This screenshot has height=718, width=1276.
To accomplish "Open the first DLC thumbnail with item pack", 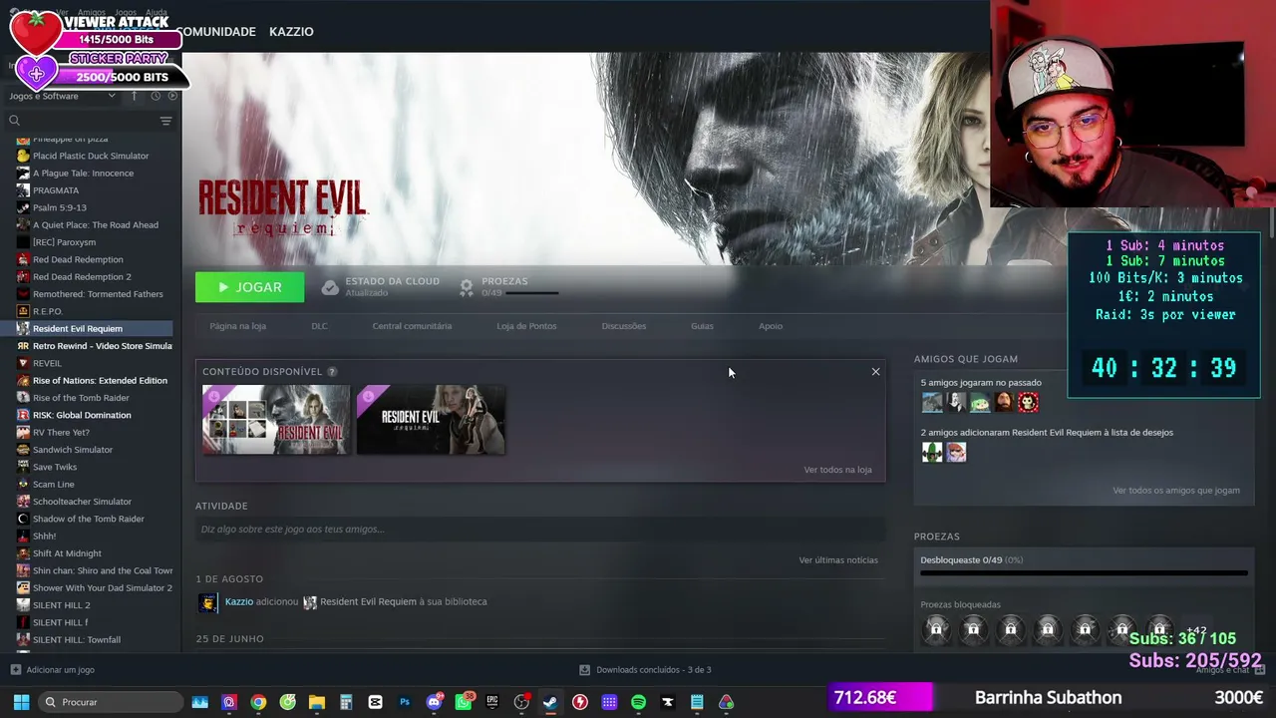I will pos(276,420).
